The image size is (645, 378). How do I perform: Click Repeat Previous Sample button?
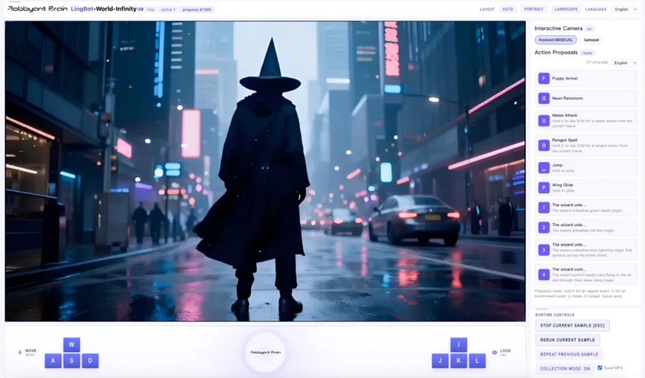pos(569,354)
